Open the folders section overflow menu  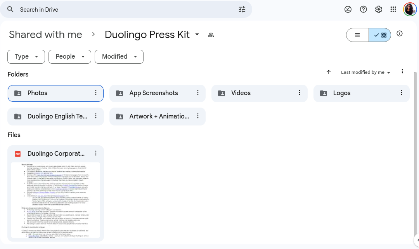[402, 71]
